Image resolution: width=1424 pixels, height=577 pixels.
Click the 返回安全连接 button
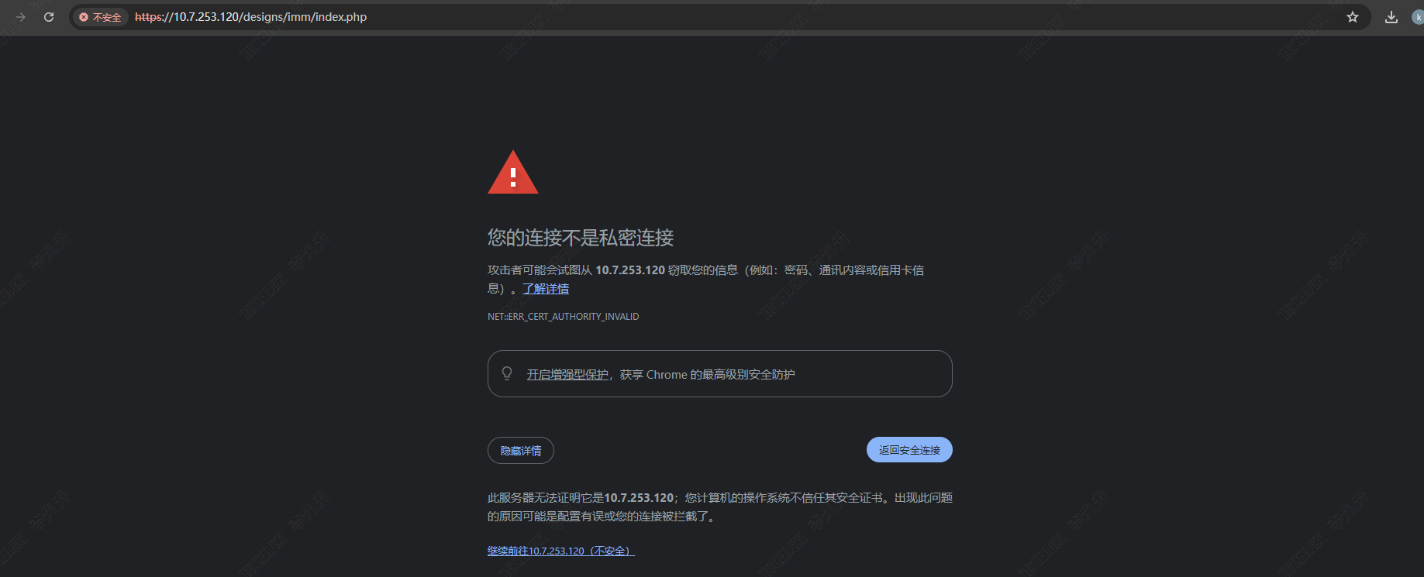(x=909, y=450)
